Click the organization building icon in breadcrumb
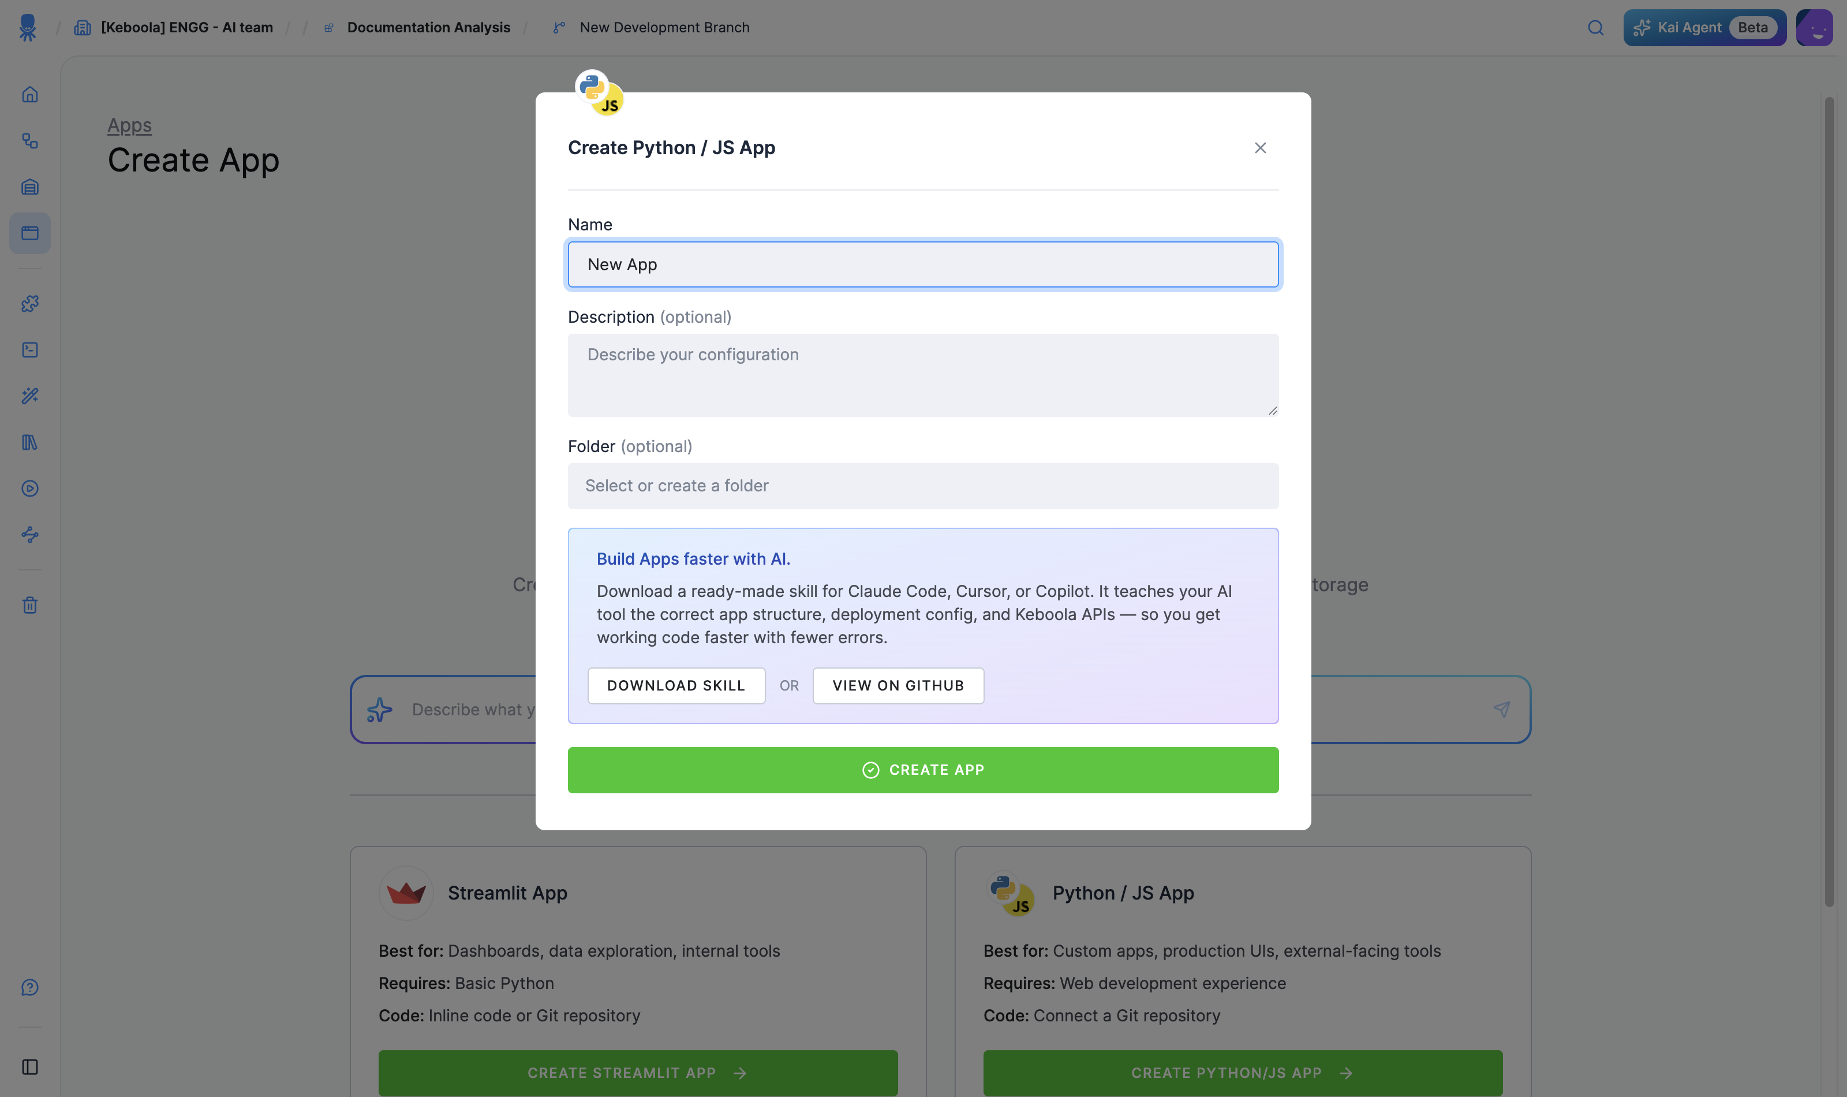The image size is (1847, 1097). click(82, 27)
